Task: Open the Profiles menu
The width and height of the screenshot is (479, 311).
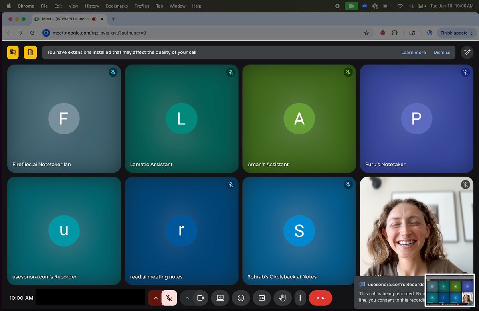Action: [x=142, y=6]
